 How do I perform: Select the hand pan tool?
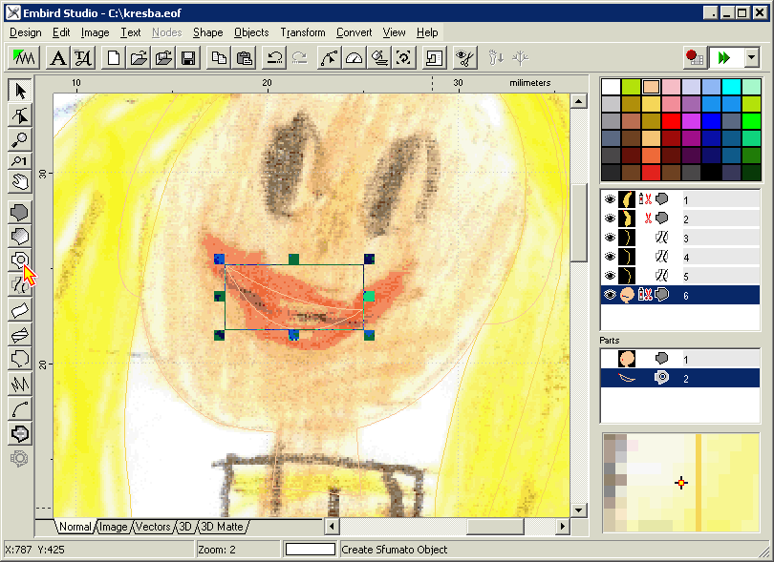pos(20,182)
